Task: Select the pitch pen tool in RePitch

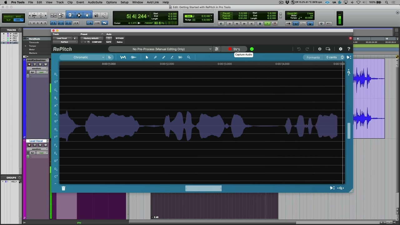Action: pos(155,57)
